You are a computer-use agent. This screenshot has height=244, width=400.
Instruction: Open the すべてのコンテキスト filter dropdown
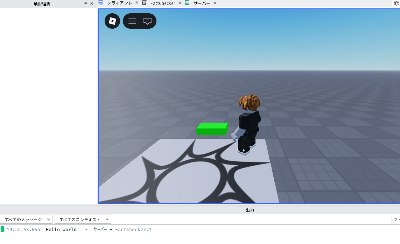pyautogui.click(x=83, y=219)
